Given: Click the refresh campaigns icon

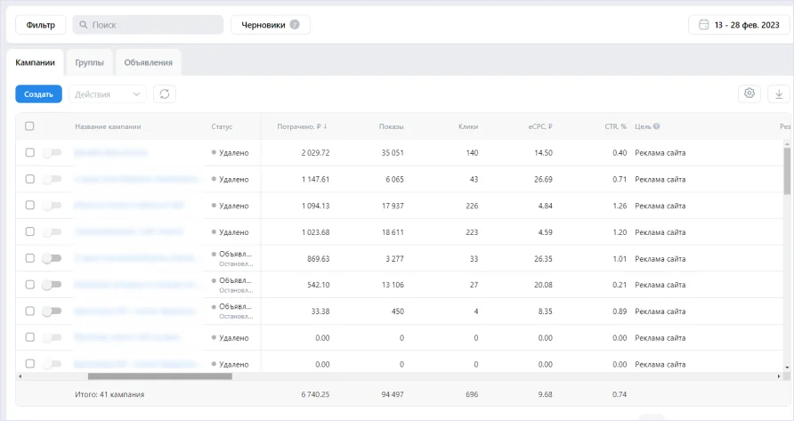Looking at the screenshot, I should pyautogui.click(x=165, y=94).
